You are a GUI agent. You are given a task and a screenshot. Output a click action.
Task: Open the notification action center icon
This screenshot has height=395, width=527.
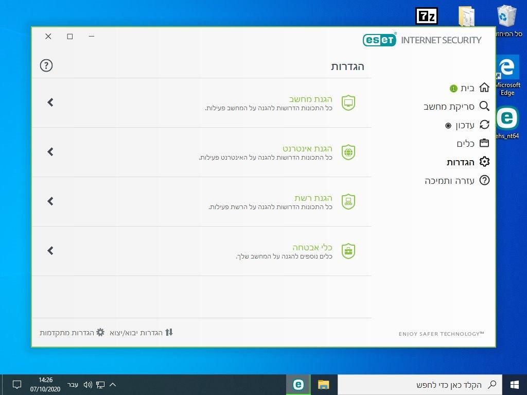pos(17,385)
